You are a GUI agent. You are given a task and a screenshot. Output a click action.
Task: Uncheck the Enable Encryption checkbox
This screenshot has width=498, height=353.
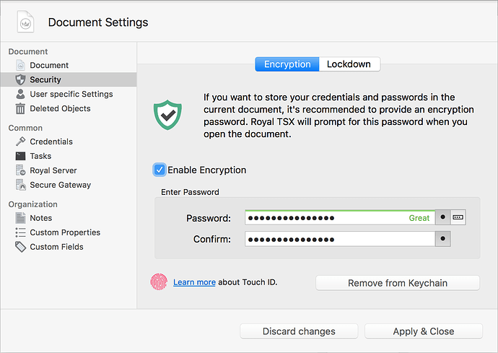tap(160, 170)
